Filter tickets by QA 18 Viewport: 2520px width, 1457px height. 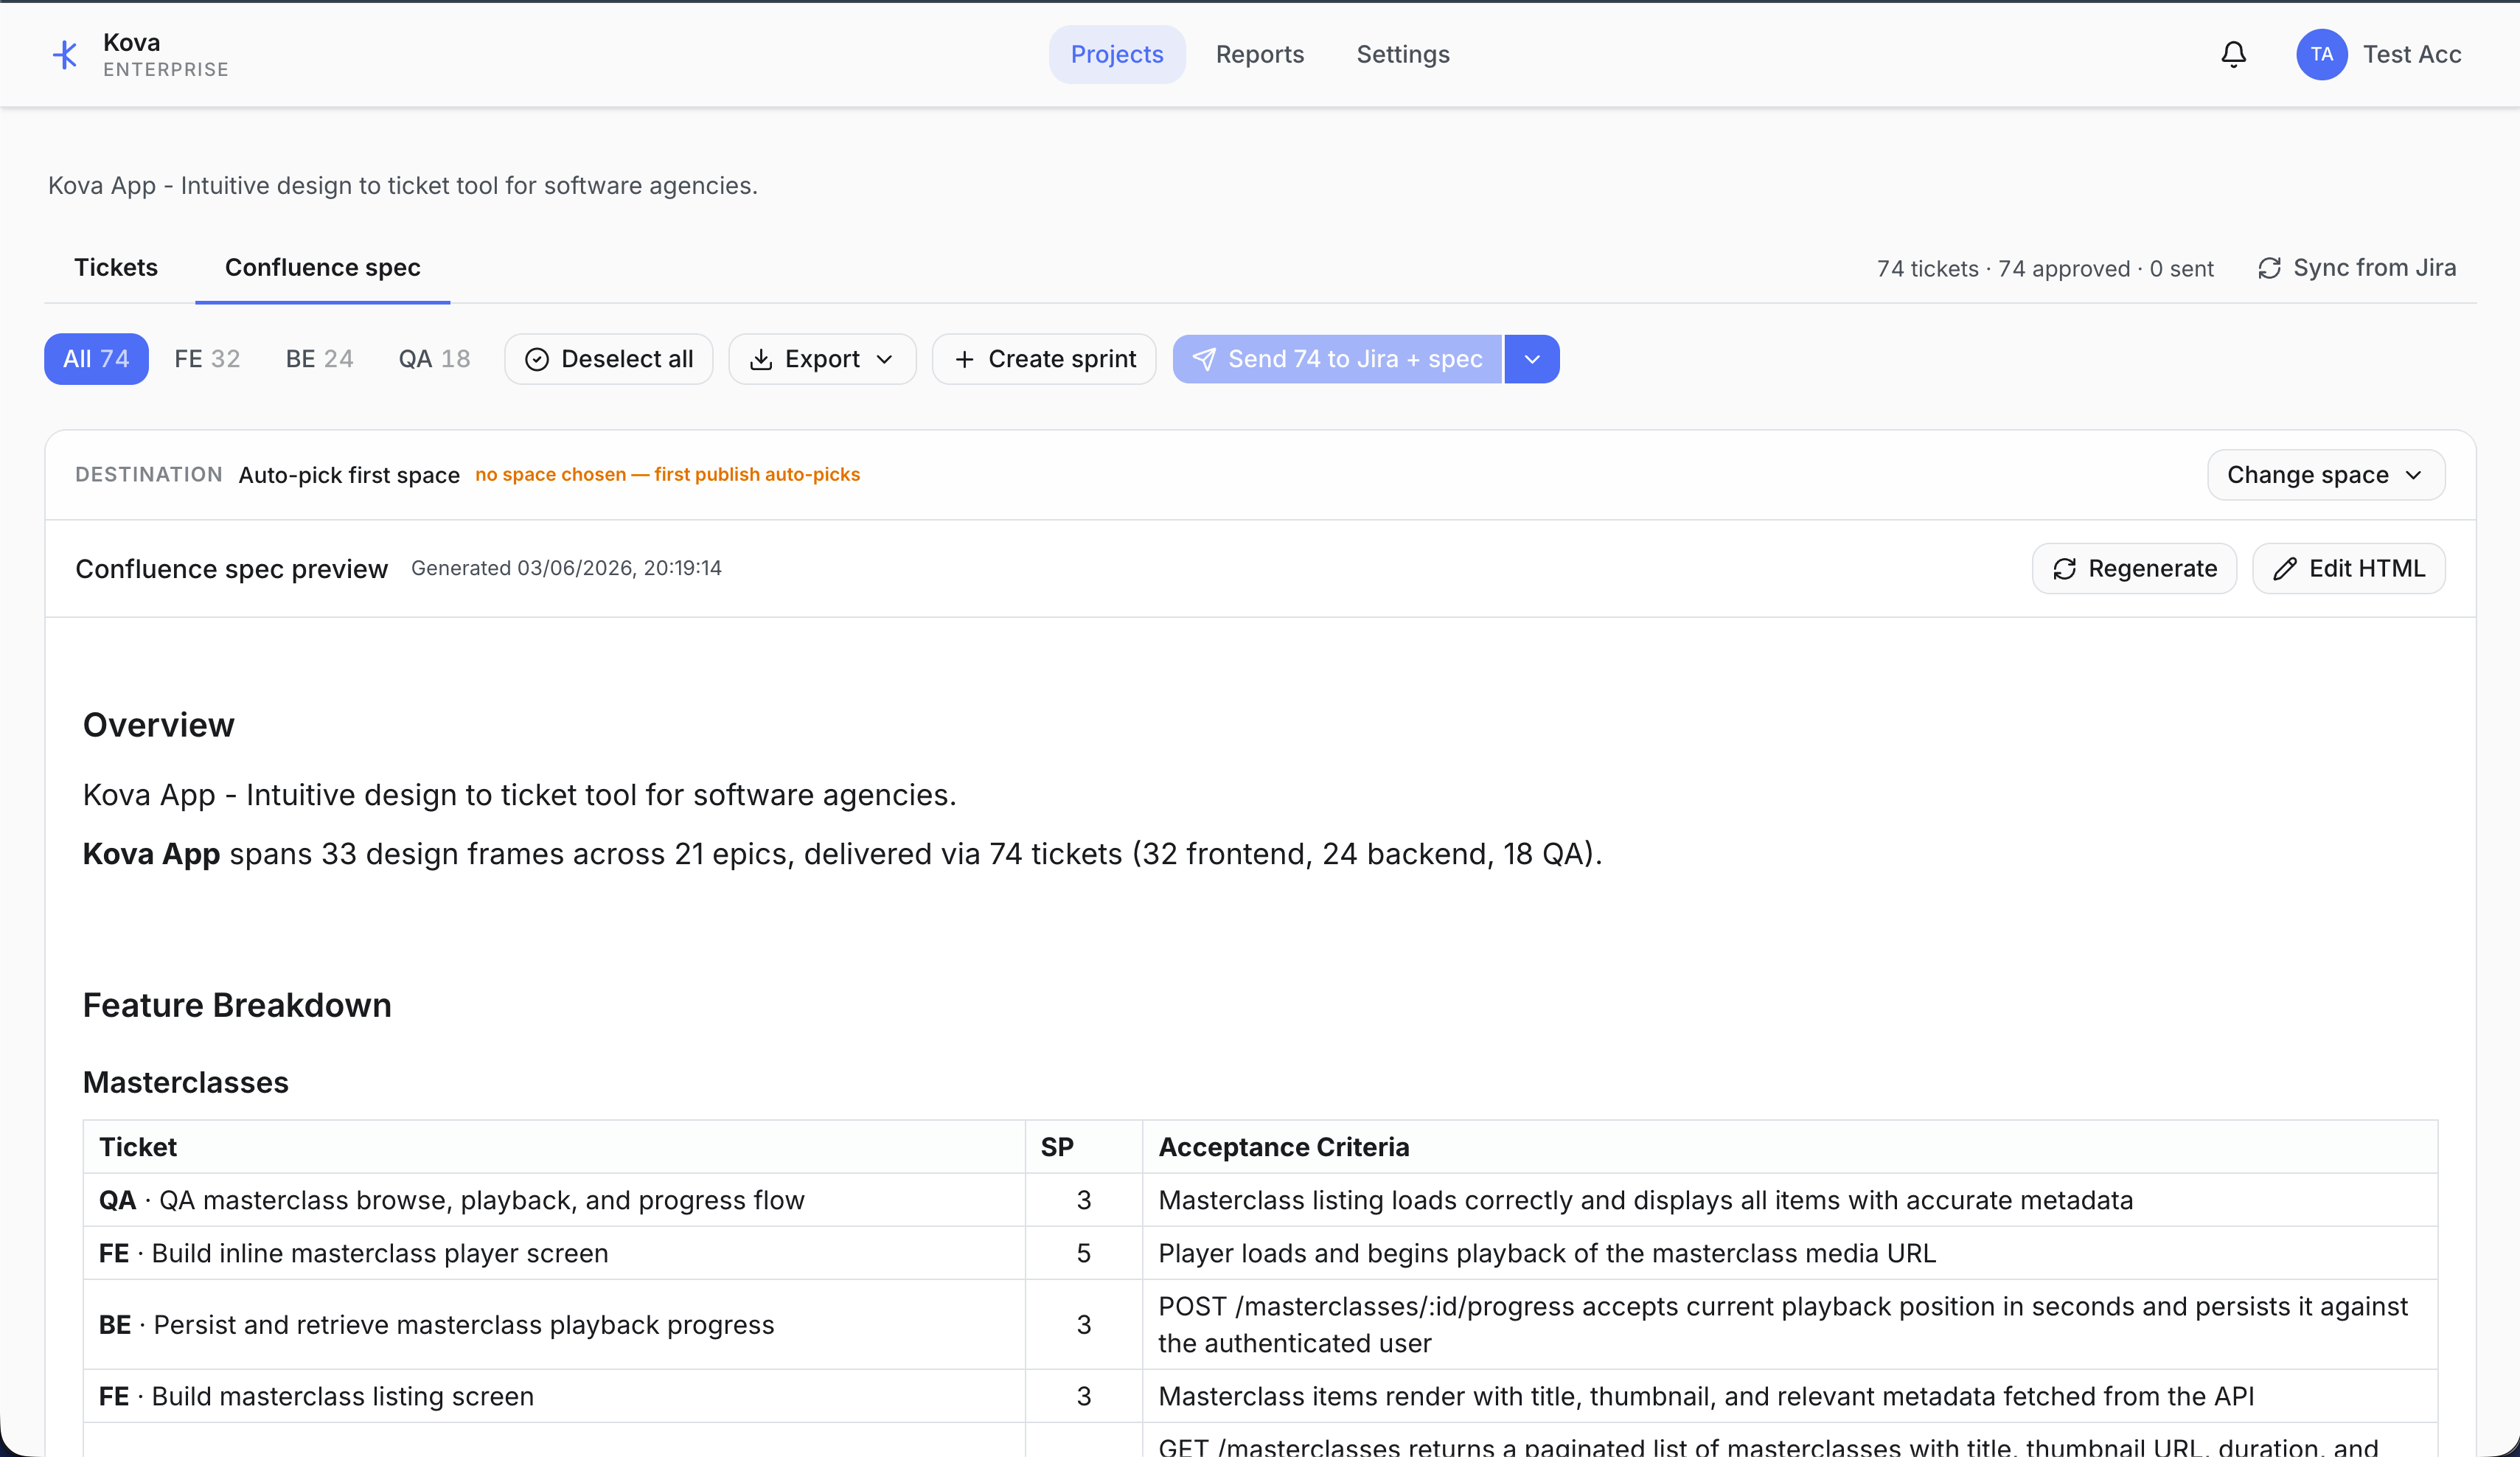(434, 359)
